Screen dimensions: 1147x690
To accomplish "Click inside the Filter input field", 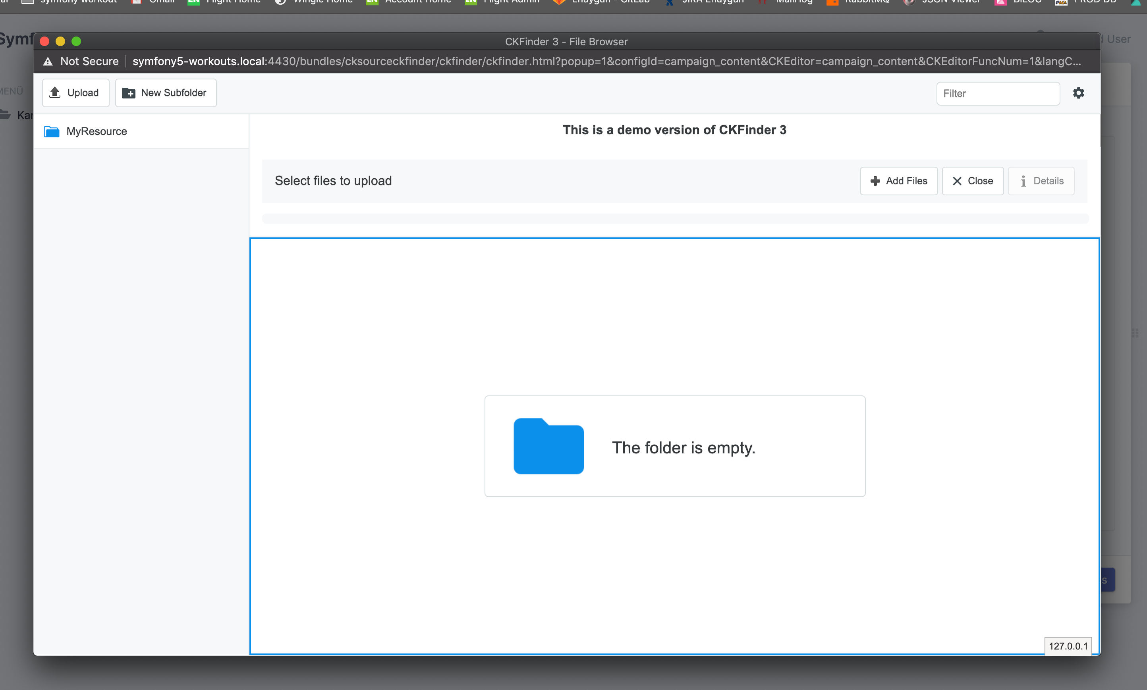I will tap(997, 93).
